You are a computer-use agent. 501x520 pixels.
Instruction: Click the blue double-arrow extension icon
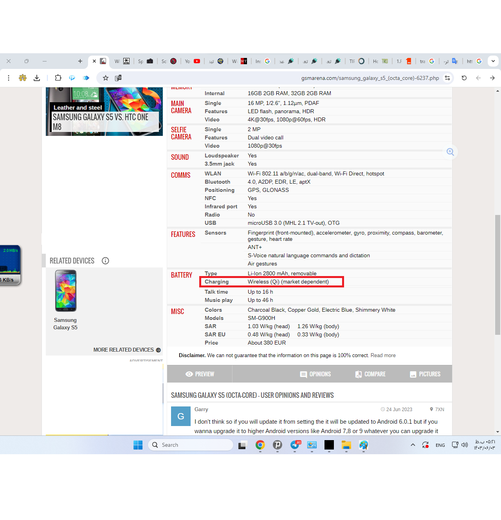[86, 78]
